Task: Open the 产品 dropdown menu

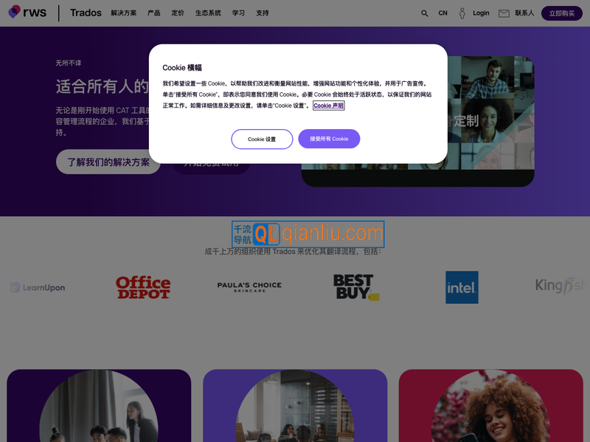Action: (153, 13)
